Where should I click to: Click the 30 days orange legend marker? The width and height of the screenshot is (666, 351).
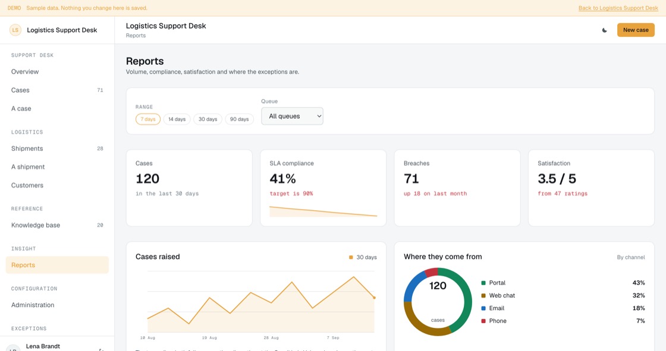point(351,257)
